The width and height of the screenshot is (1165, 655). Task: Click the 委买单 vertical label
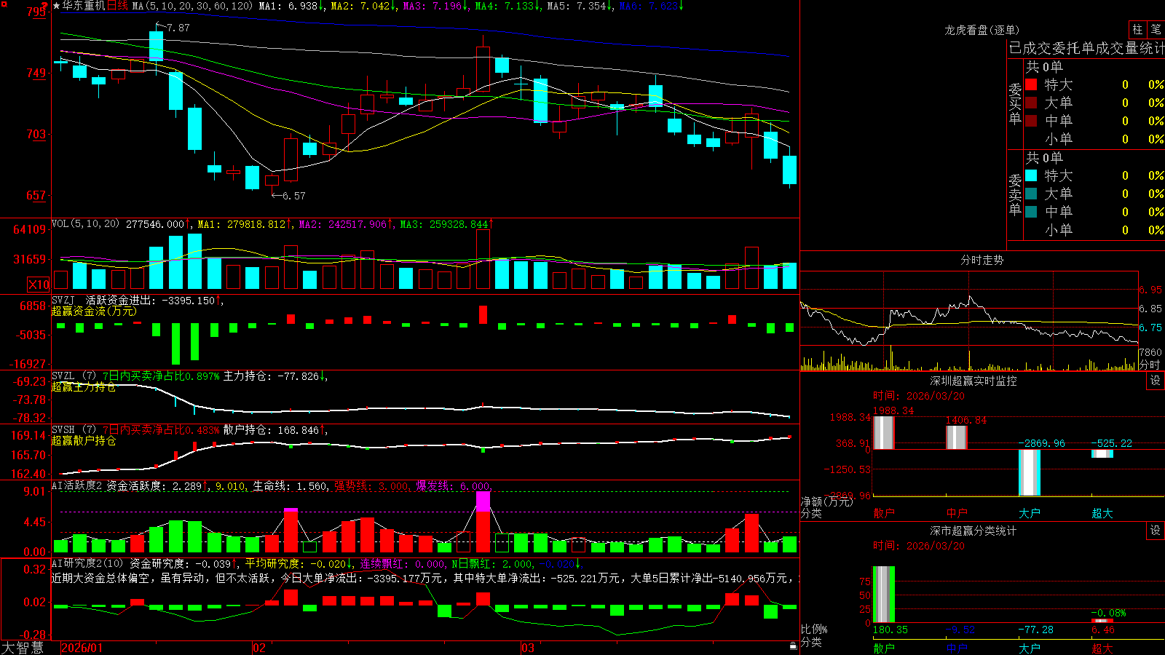point(1015,103)
